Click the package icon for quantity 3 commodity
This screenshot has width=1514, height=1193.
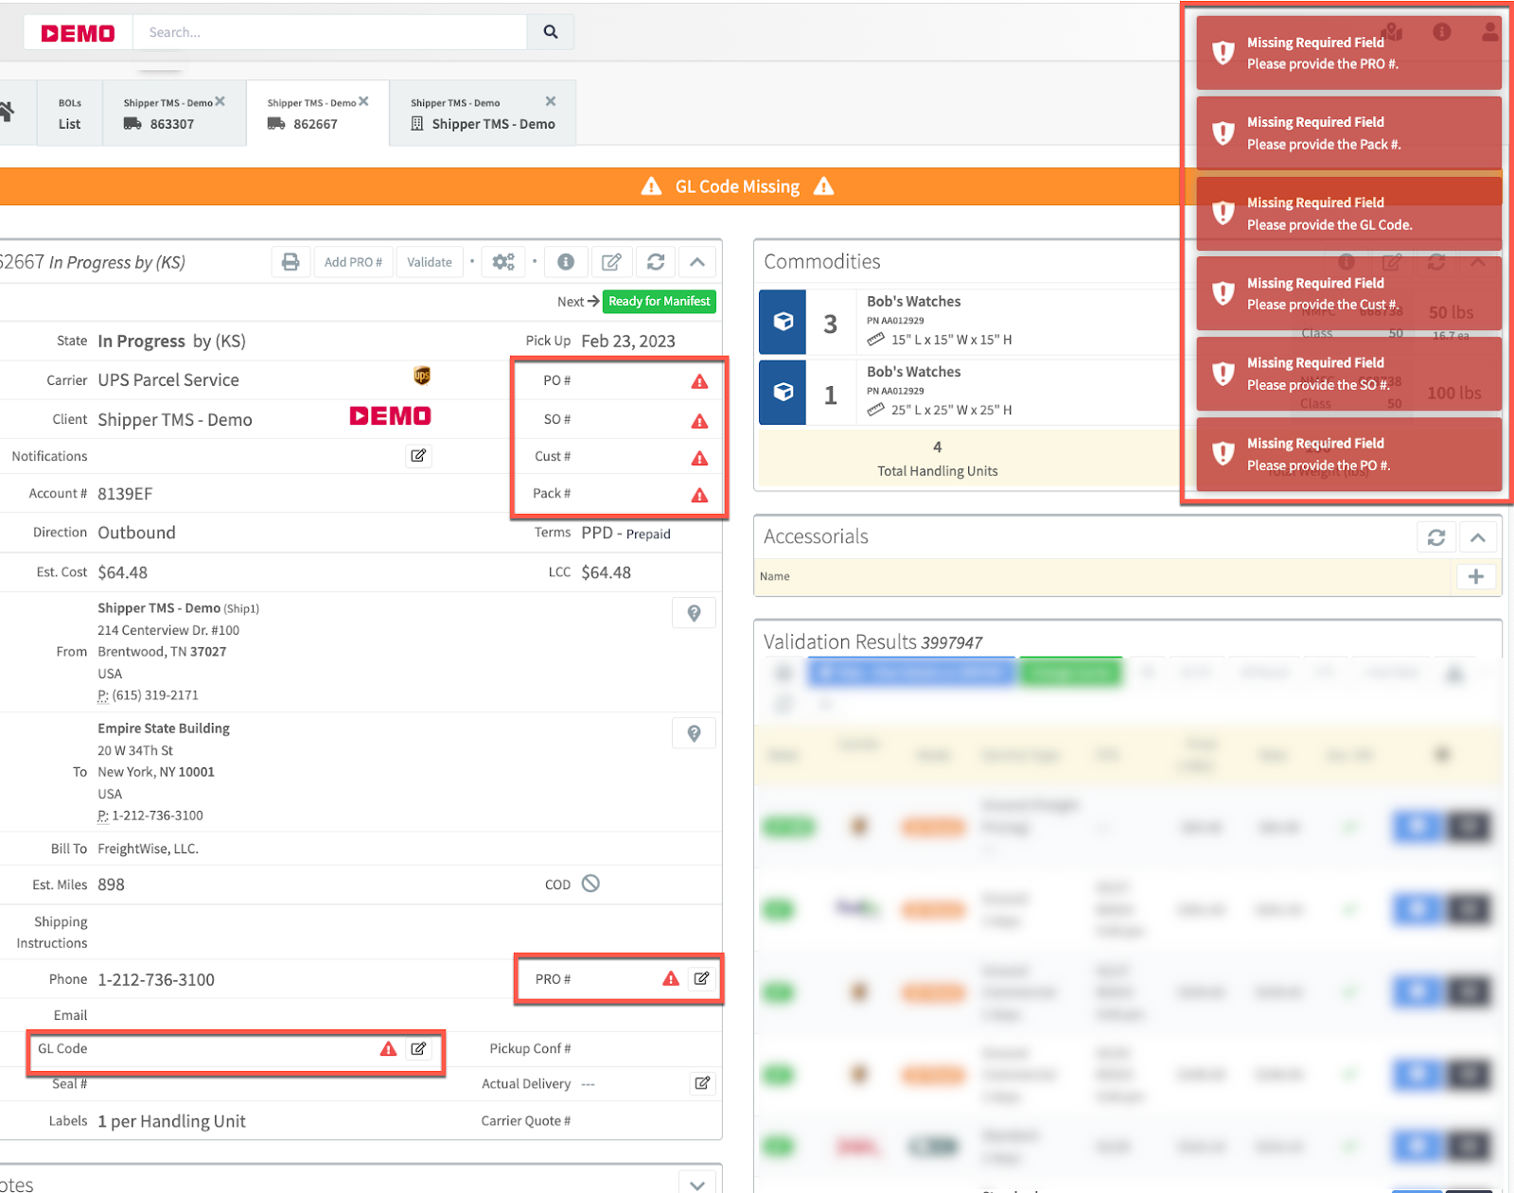pyautogui.click(x=783, y=322)
